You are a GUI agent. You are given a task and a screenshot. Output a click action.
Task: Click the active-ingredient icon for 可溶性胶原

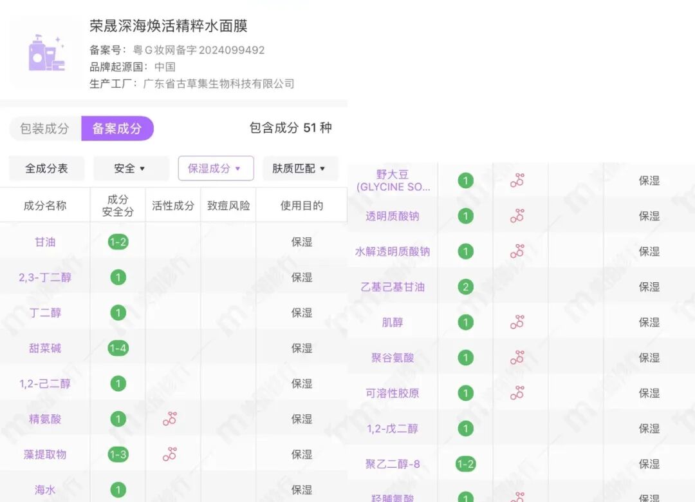[x=517, y=393]
